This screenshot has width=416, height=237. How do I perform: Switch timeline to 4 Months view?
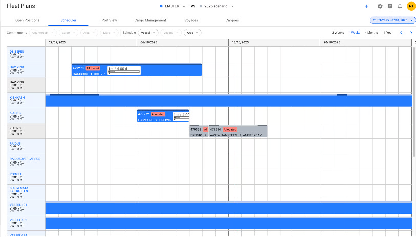point(371,33)
